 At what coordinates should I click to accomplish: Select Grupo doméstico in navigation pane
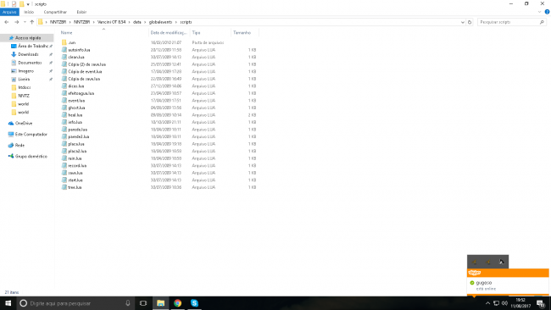[x=31, y=156]
